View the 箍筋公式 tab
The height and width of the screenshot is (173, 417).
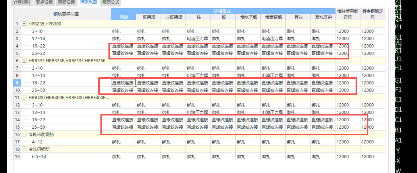tap(111, 2)
